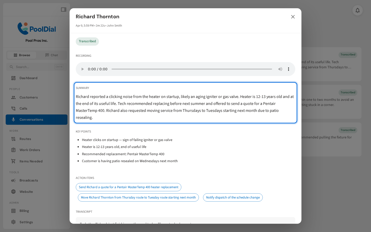View the Items Needed list
The image size is (371, 232).
tap(31, 161)
